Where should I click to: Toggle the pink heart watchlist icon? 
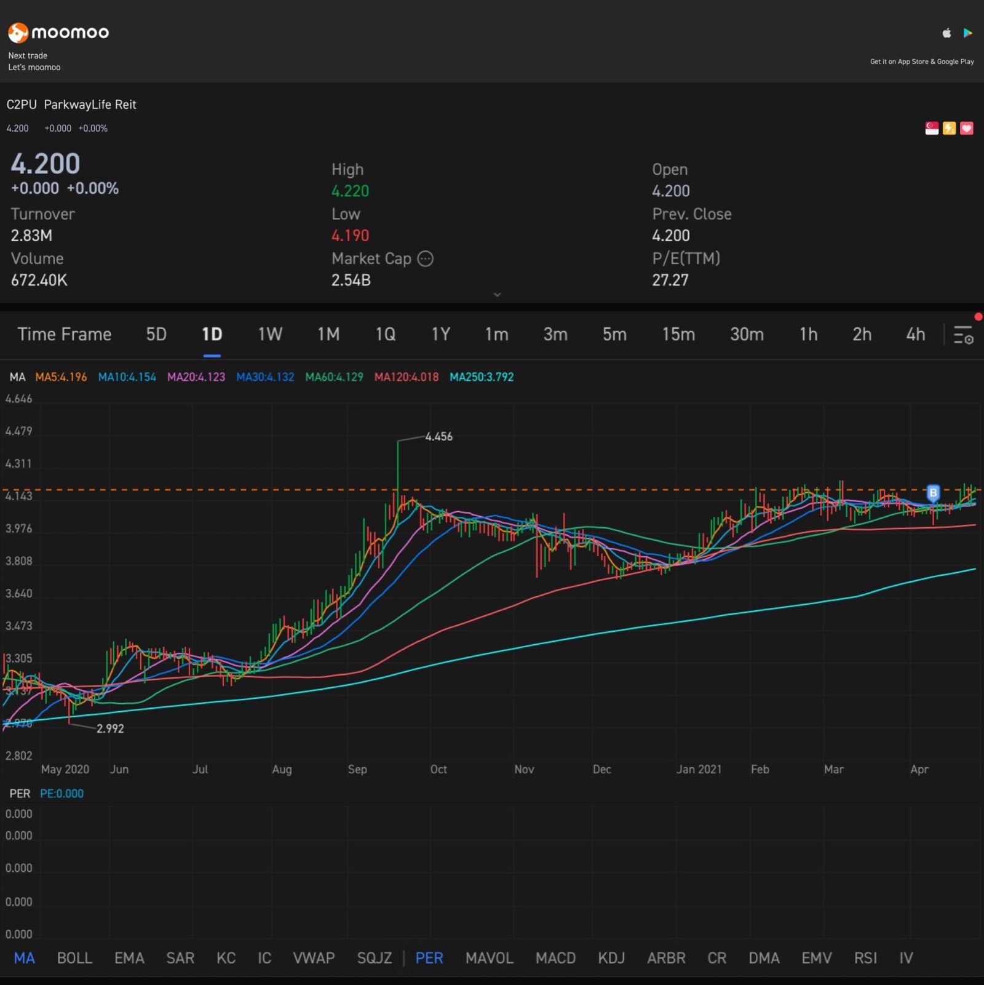pyautogui.click(x=966, y=128)
